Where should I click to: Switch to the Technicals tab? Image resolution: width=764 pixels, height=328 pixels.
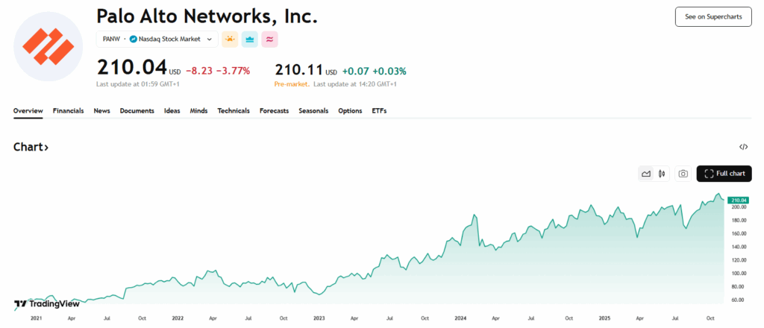tap(234, 111)
